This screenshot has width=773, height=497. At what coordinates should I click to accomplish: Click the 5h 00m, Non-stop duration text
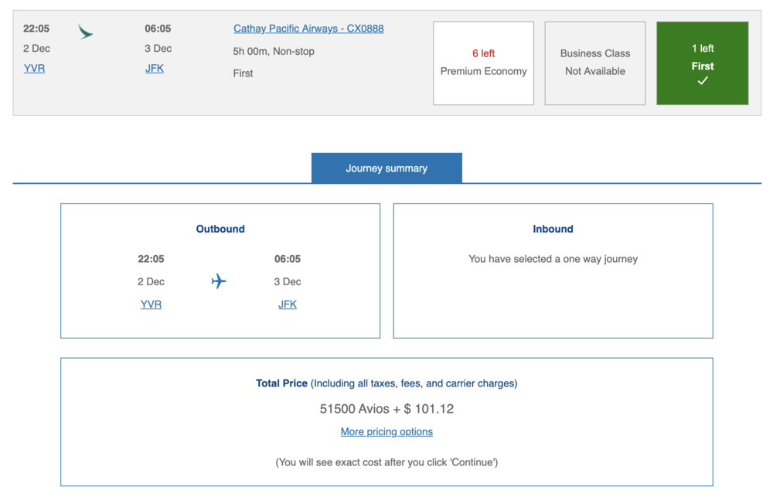(274, 52)
